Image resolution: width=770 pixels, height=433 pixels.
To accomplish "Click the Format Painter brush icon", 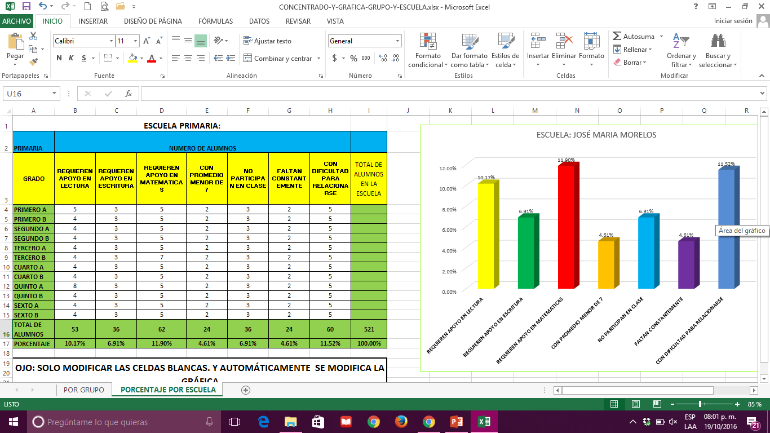I will click(34, 62).
